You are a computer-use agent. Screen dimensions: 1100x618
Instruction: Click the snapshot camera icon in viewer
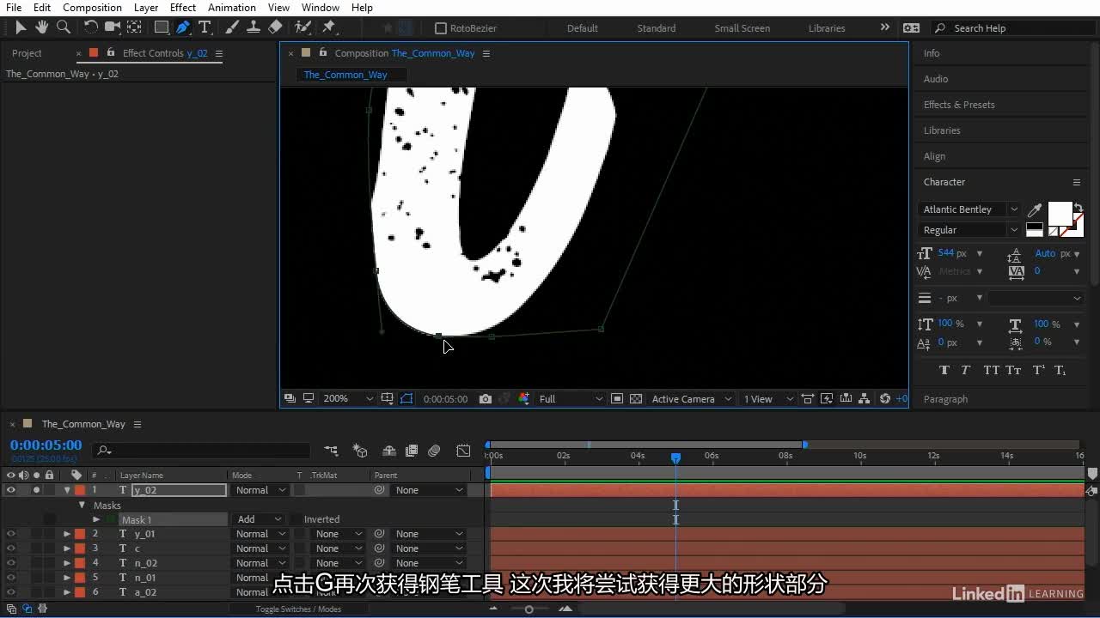[x=486, y=399]
